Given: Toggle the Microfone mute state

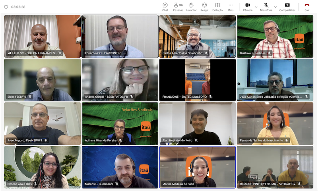Looking at the screenshot, I should [x=266, y=6].
